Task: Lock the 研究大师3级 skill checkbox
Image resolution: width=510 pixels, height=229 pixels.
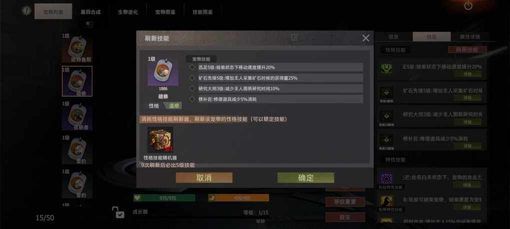Action: click(x=192, y=88)
